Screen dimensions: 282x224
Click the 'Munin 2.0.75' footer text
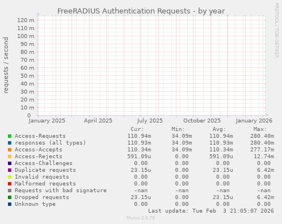tap(141, 218)
